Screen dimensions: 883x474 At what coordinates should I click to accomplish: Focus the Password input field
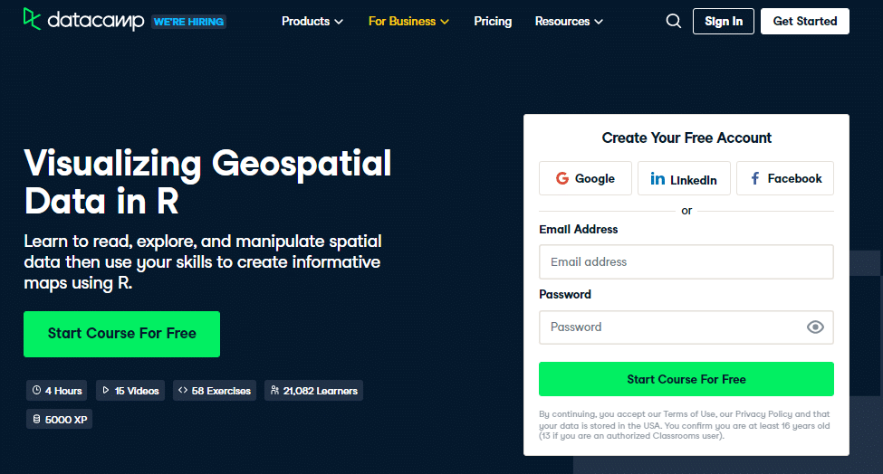[686, 327]
